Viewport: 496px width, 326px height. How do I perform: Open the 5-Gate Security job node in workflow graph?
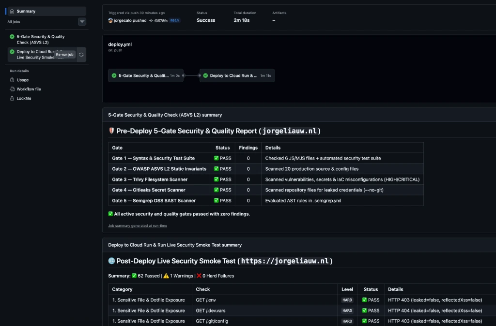[x=146, y=75]
